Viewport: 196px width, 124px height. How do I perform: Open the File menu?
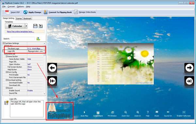click(4, 7)
